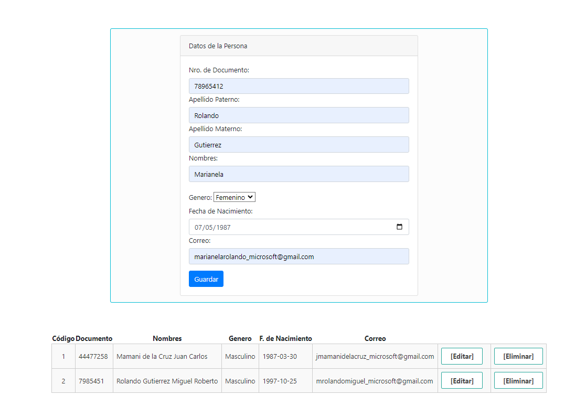Click document number 7985451 in table
This screenshot has width=586, height=406.
pos(93,381)
